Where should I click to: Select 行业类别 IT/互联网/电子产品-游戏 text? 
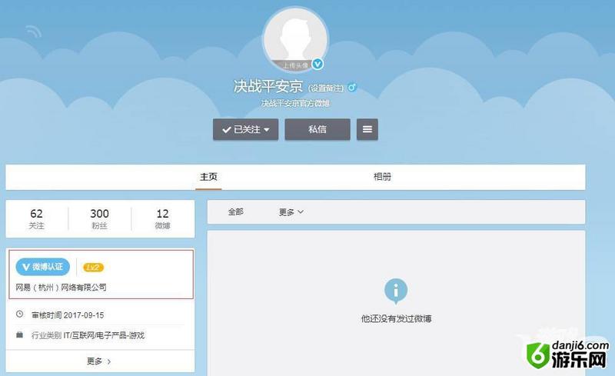pyautogui.click(x=88, y=335)
